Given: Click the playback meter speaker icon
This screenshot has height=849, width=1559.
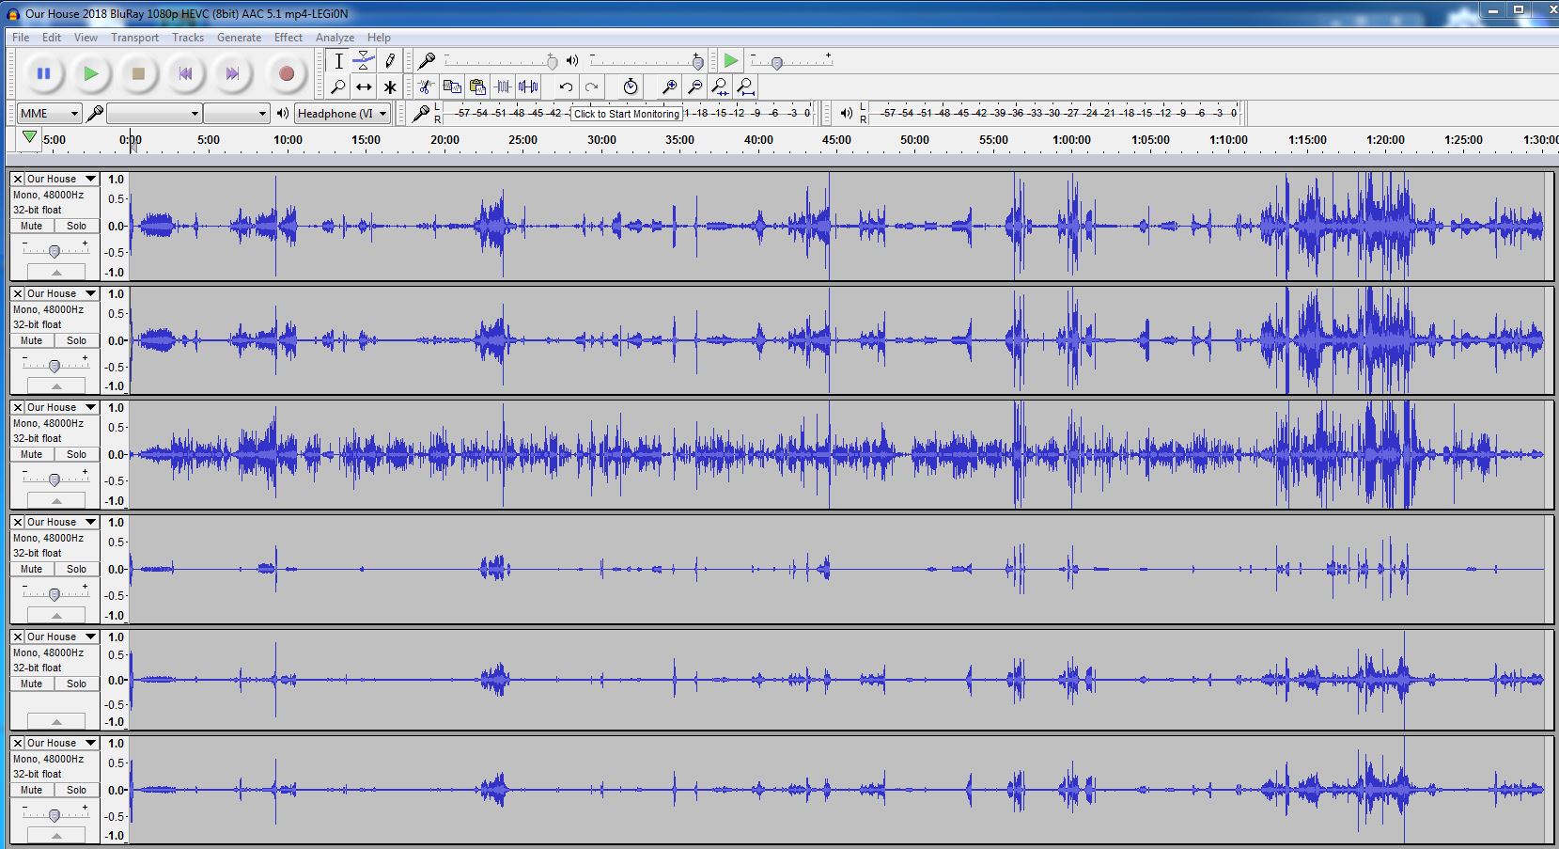Looking at the screenshot, I should (847, 114).
